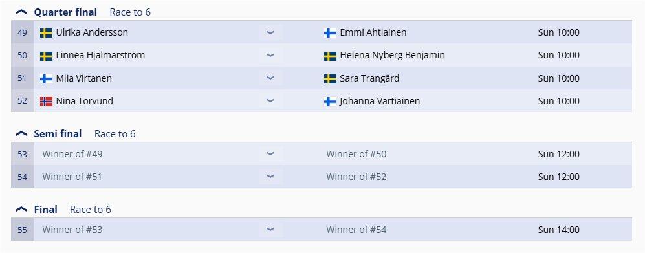Expand match 52 details chevron
Screen dimensions: 645x253
point(270,101)
